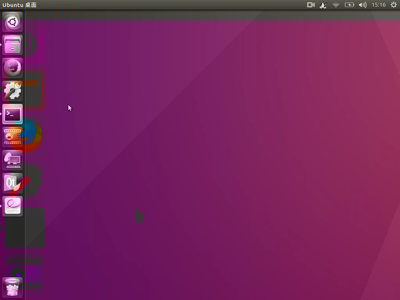Open the remote desktop computer icon
The image size is (400, 300).
tap(12, 160)
